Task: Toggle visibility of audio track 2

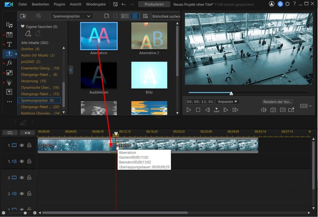Action: (x=22, y=193)
